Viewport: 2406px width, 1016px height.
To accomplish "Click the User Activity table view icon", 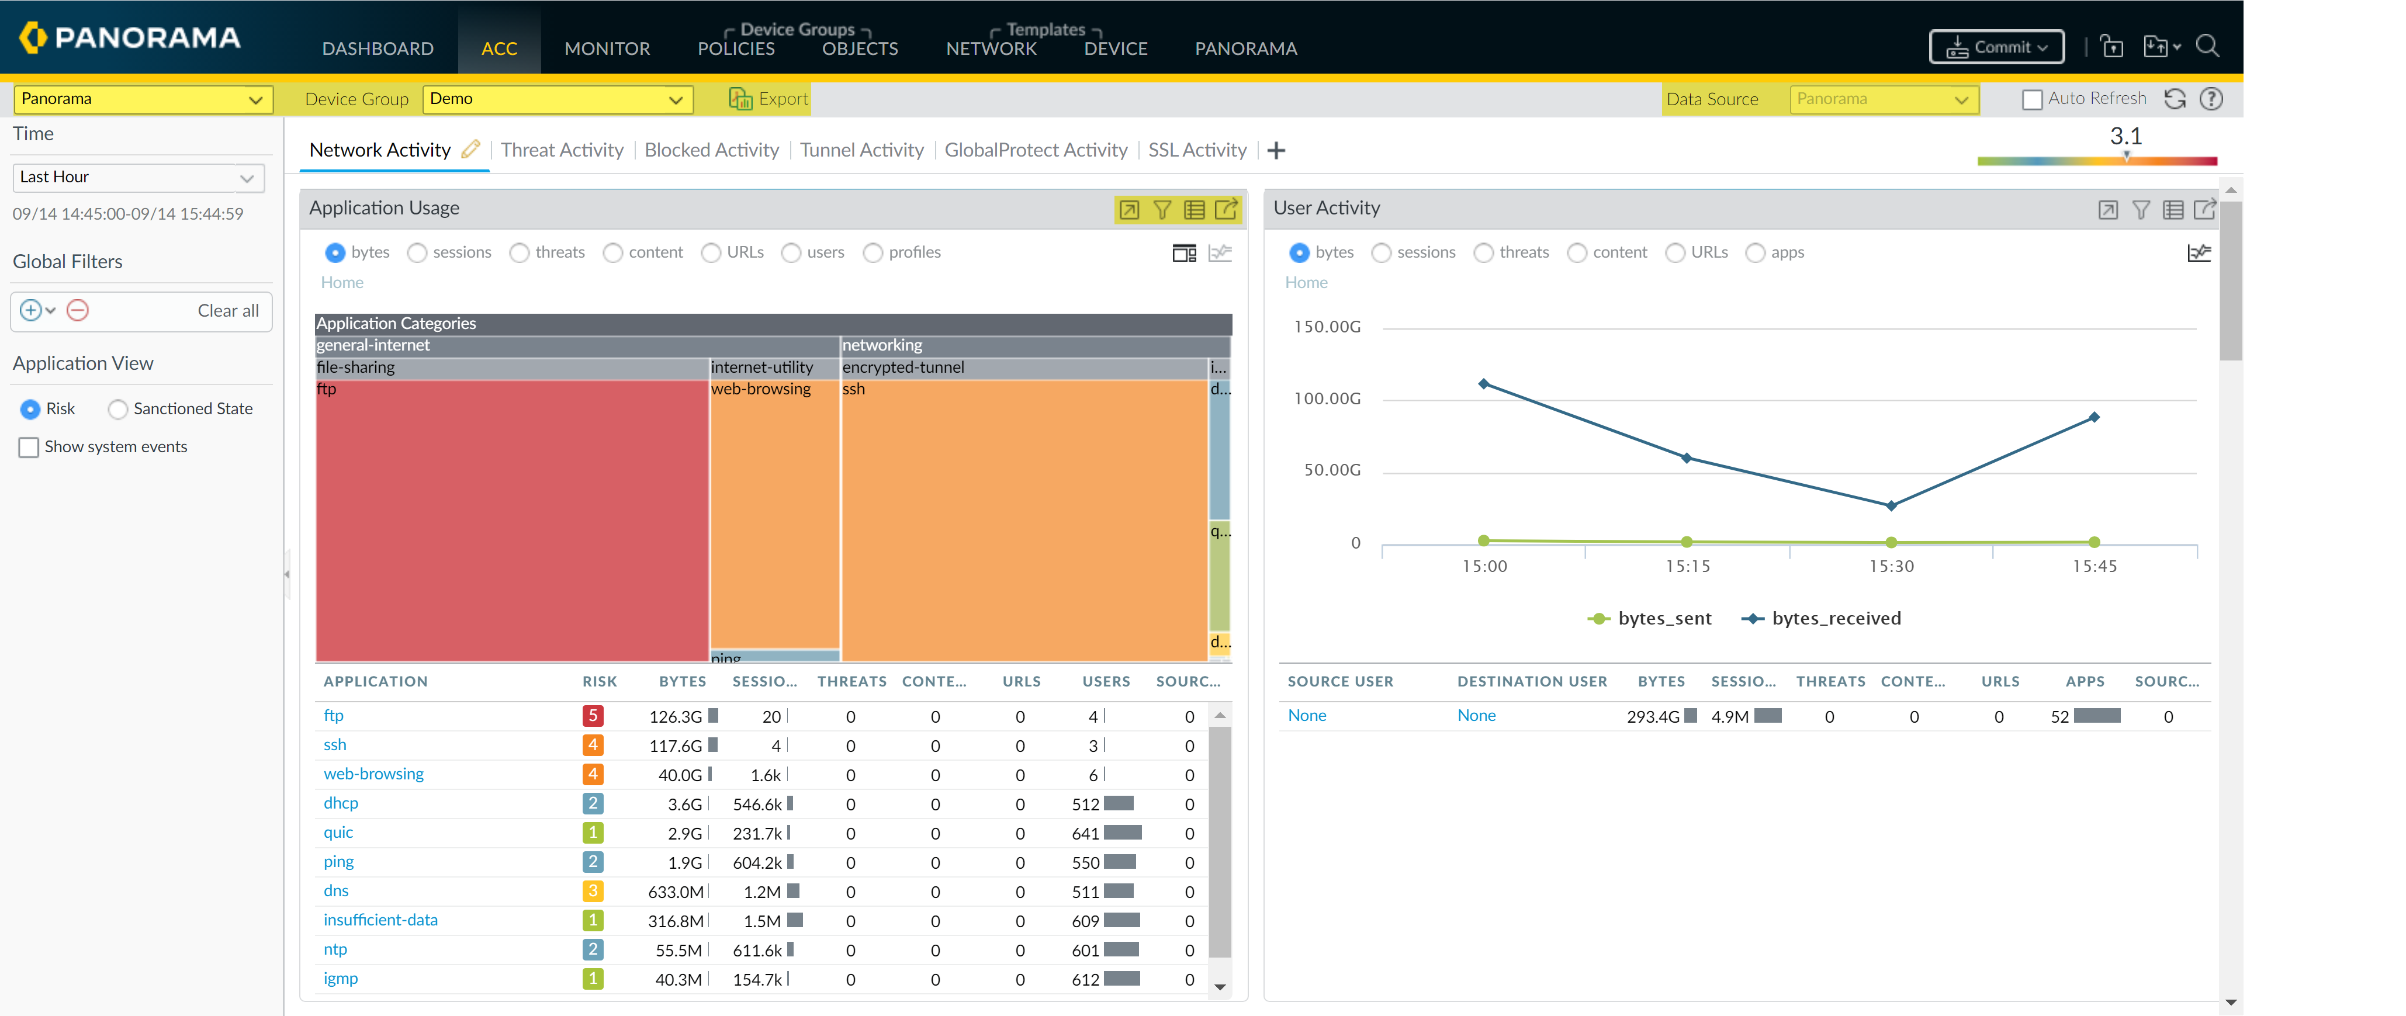I will click(2172, 209).
